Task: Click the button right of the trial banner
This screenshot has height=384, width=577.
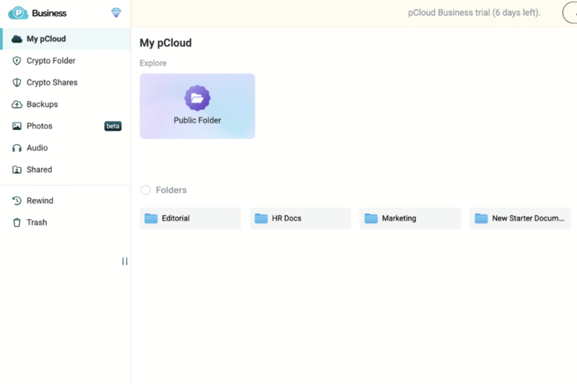Action: (570, 13)
